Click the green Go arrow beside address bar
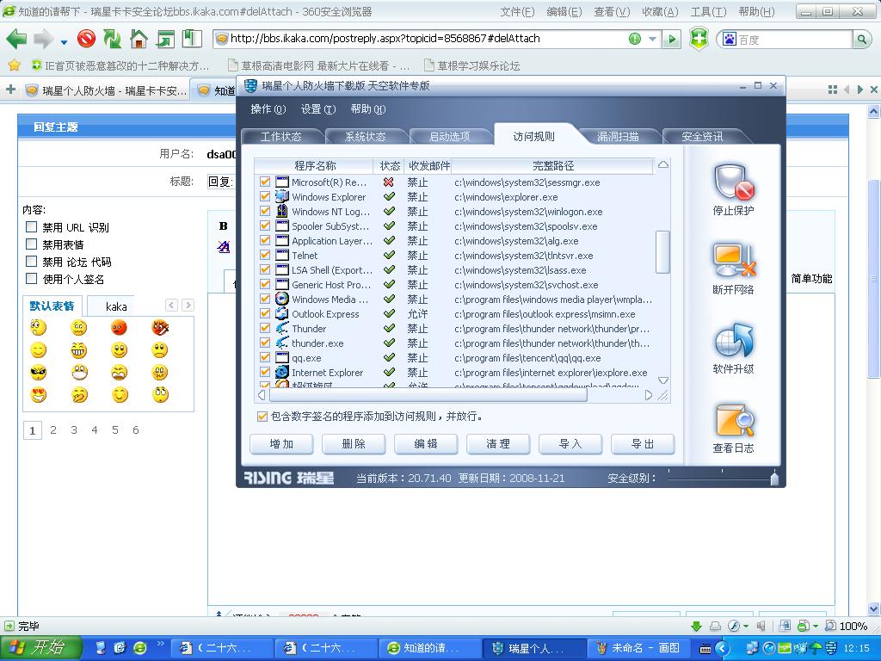The width and height of the screenshot is (881, 661). point(671,39)
